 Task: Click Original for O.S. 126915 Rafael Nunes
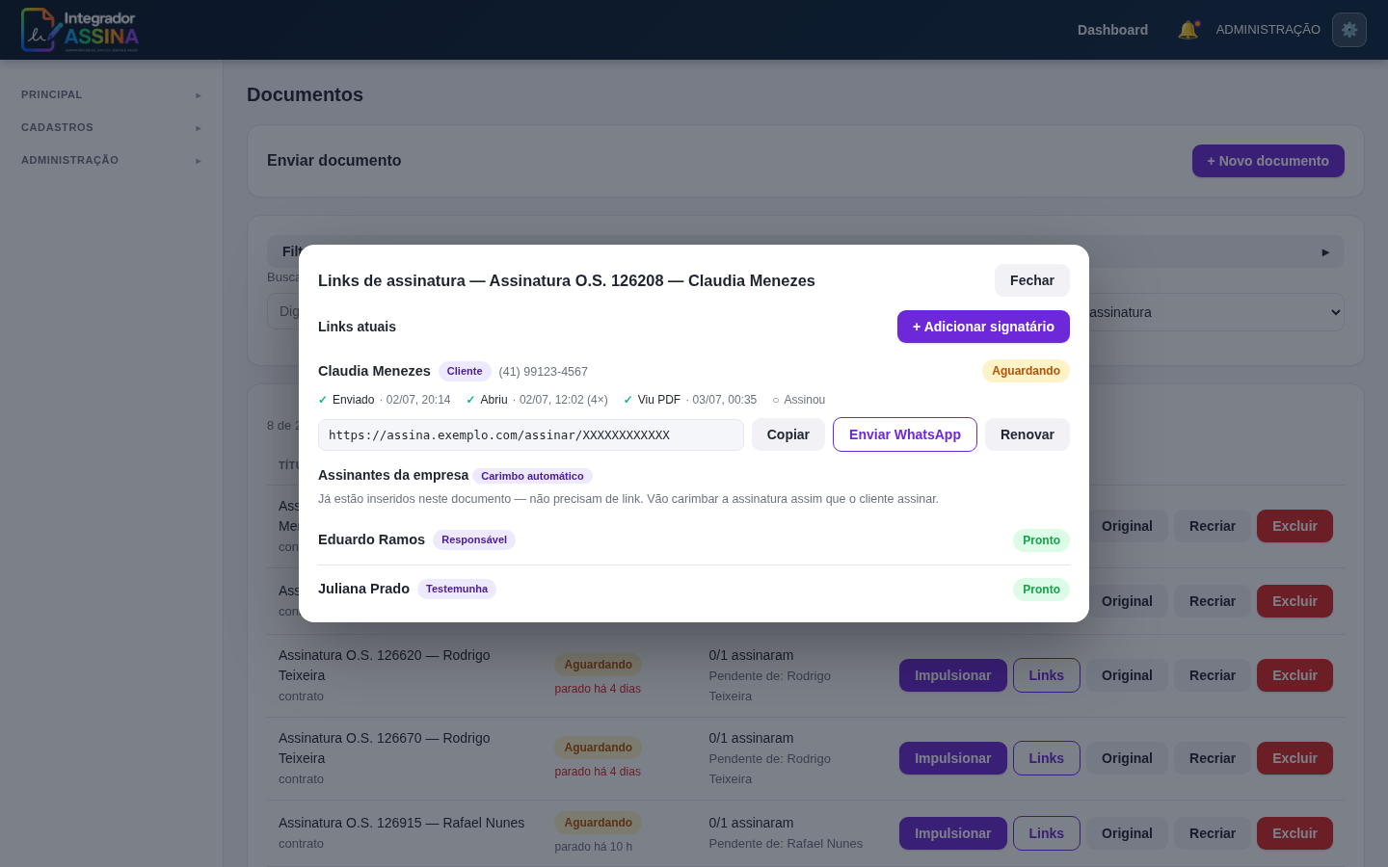coord(1127,833)
